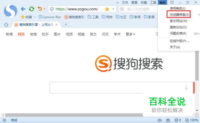Screen dimensions: 200x123
Task: Expand the 收藏 favorites dropdown arrow
Action: click(35, 17)
